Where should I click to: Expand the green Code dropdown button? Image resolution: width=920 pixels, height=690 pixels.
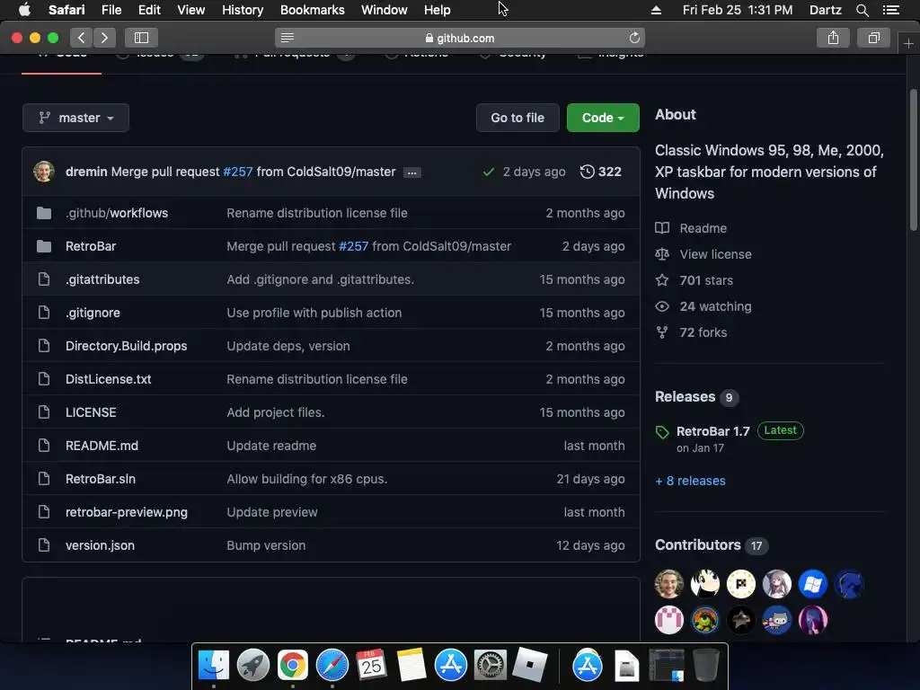coord(603,118)
